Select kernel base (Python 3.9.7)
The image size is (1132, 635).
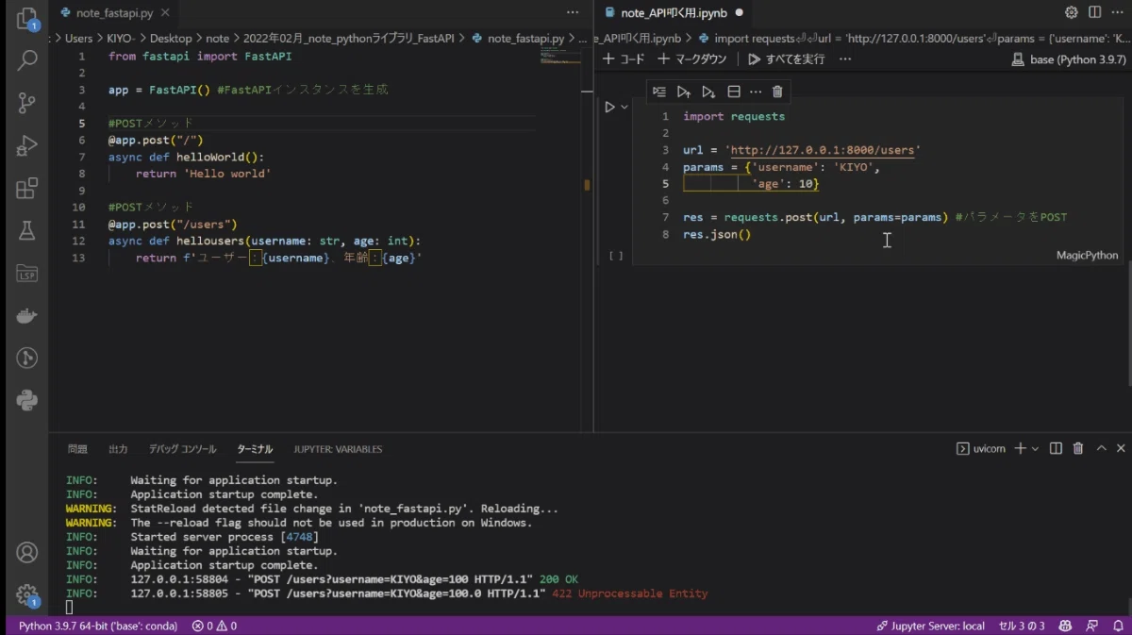1069,58
